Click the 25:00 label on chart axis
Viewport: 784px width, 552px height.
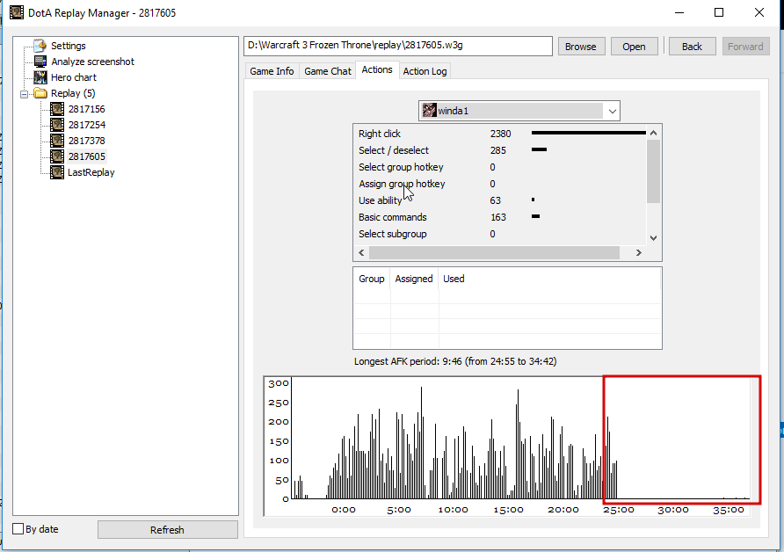tap(619, 510)
